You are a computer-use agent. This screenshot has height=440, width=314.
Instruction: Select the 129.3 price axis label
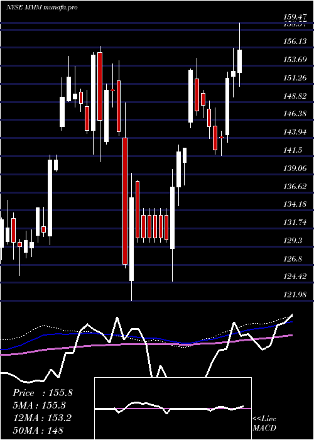click(x=293, y=241)
